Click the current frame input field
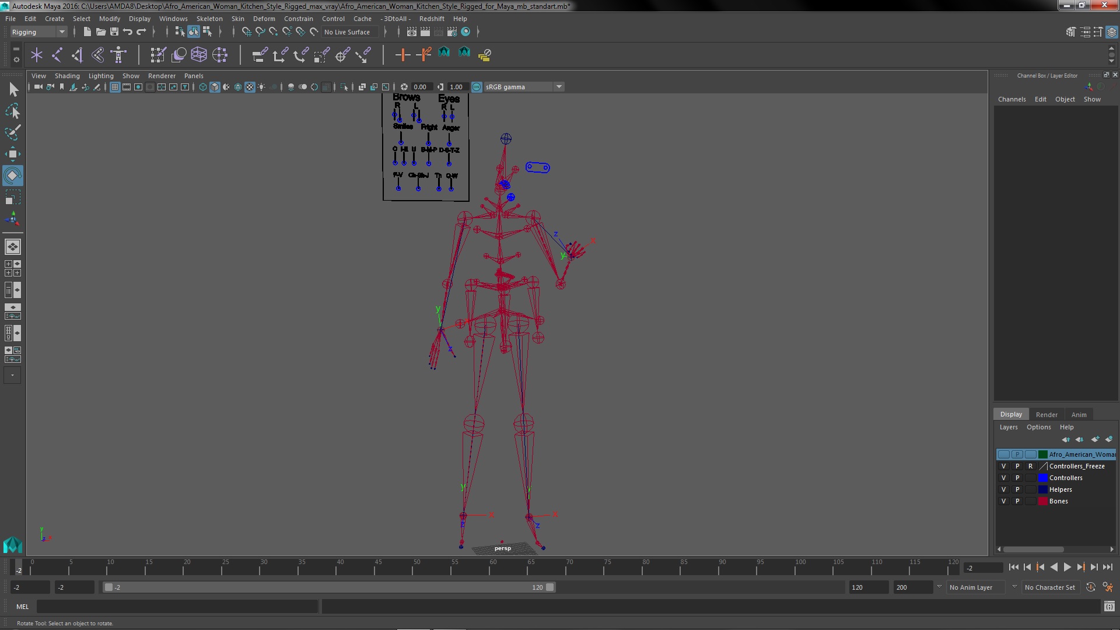1120x630 pixels. (x=983, y=568)
